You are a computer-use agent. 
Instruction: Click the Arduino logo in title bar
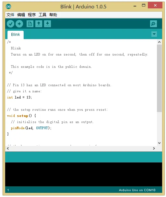tap(8, 6)
